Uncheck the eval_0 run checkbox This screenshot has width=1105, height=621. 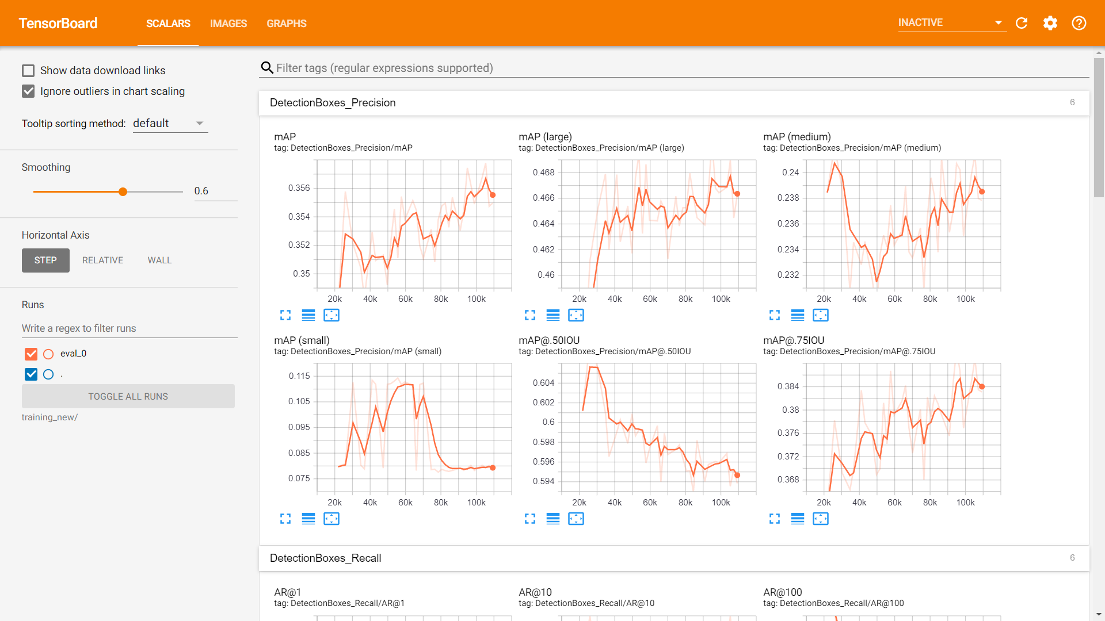click(31, 354)
